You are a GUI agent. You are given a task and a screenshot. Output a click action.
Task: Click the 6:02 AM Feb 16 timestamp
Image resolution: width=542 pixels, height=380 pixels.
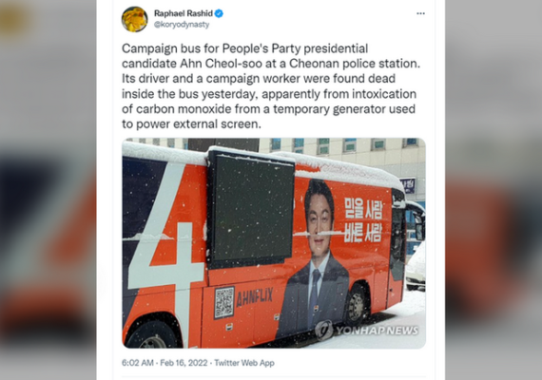pos(165,363)
